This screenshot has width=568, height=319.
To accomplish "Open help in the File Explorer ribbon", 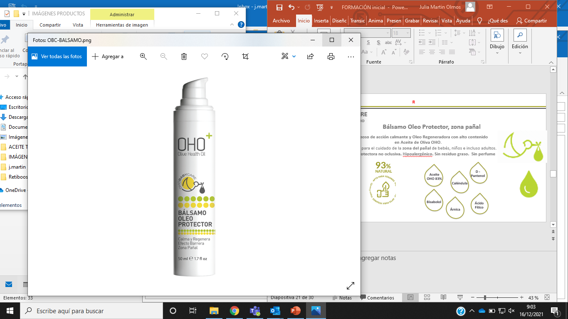I will 241,25.
